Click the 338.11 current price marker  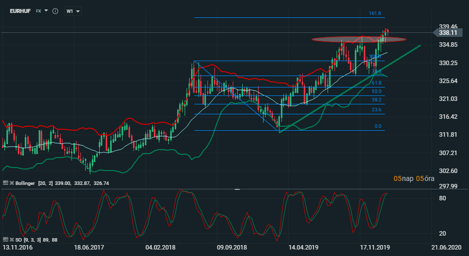pos(448,33)
